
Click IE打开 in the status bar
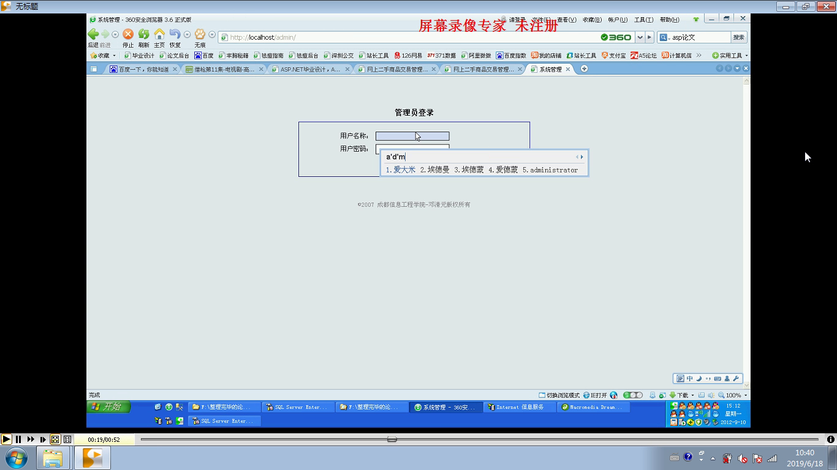point(595,395)
